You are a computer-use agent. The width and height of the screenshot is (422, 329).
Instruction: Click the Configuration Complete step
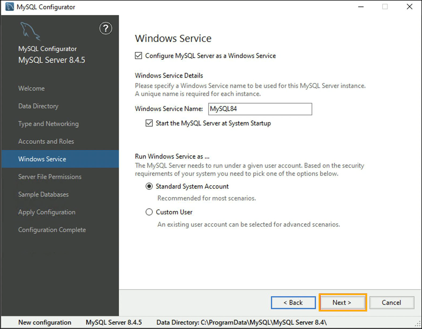point(52,230)
